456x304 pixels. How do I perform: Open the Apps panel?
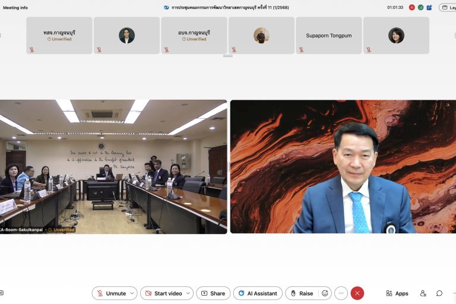pyautogui.click(x=397, y=293)
